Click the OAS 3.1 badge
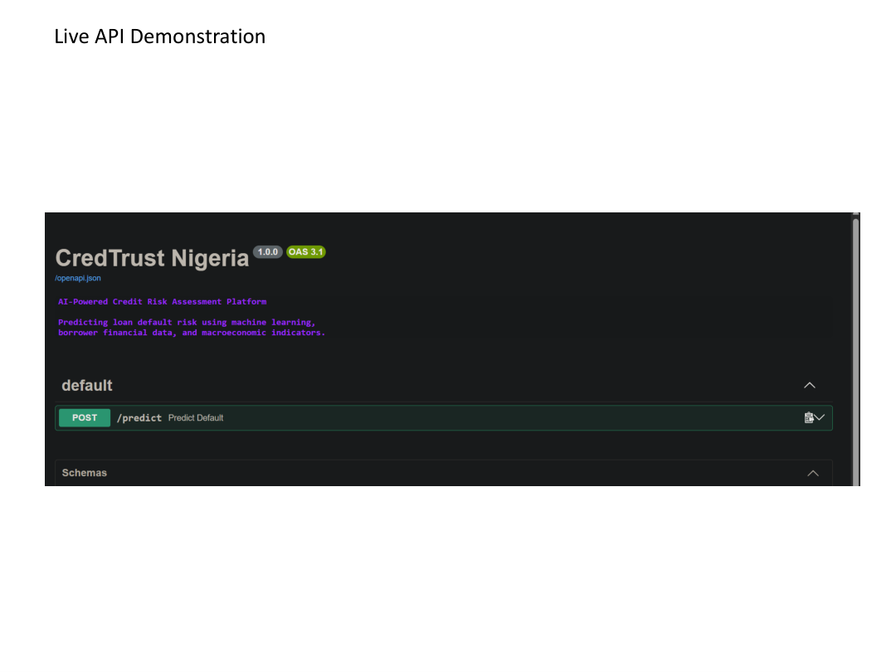Image resolution: width=896 pixels, height=672 pixels. (305, 252)
